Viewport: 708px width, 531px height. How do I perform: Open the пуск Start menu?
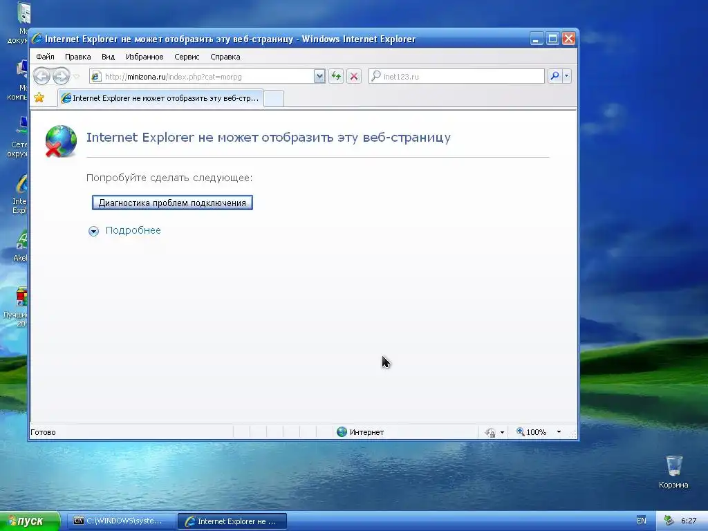pos(29,521)
